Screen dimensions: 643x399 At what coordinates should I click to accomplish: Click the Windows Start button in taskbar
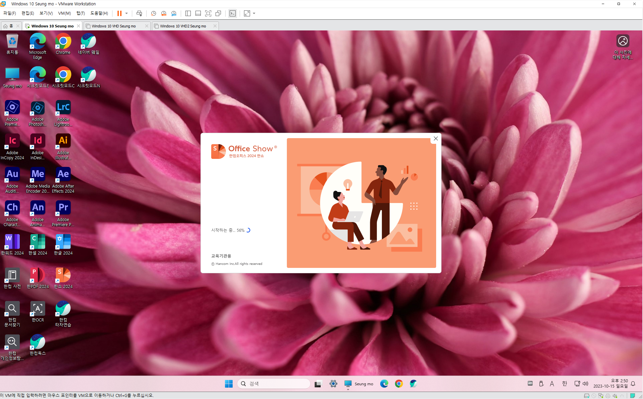pos(229,384)
